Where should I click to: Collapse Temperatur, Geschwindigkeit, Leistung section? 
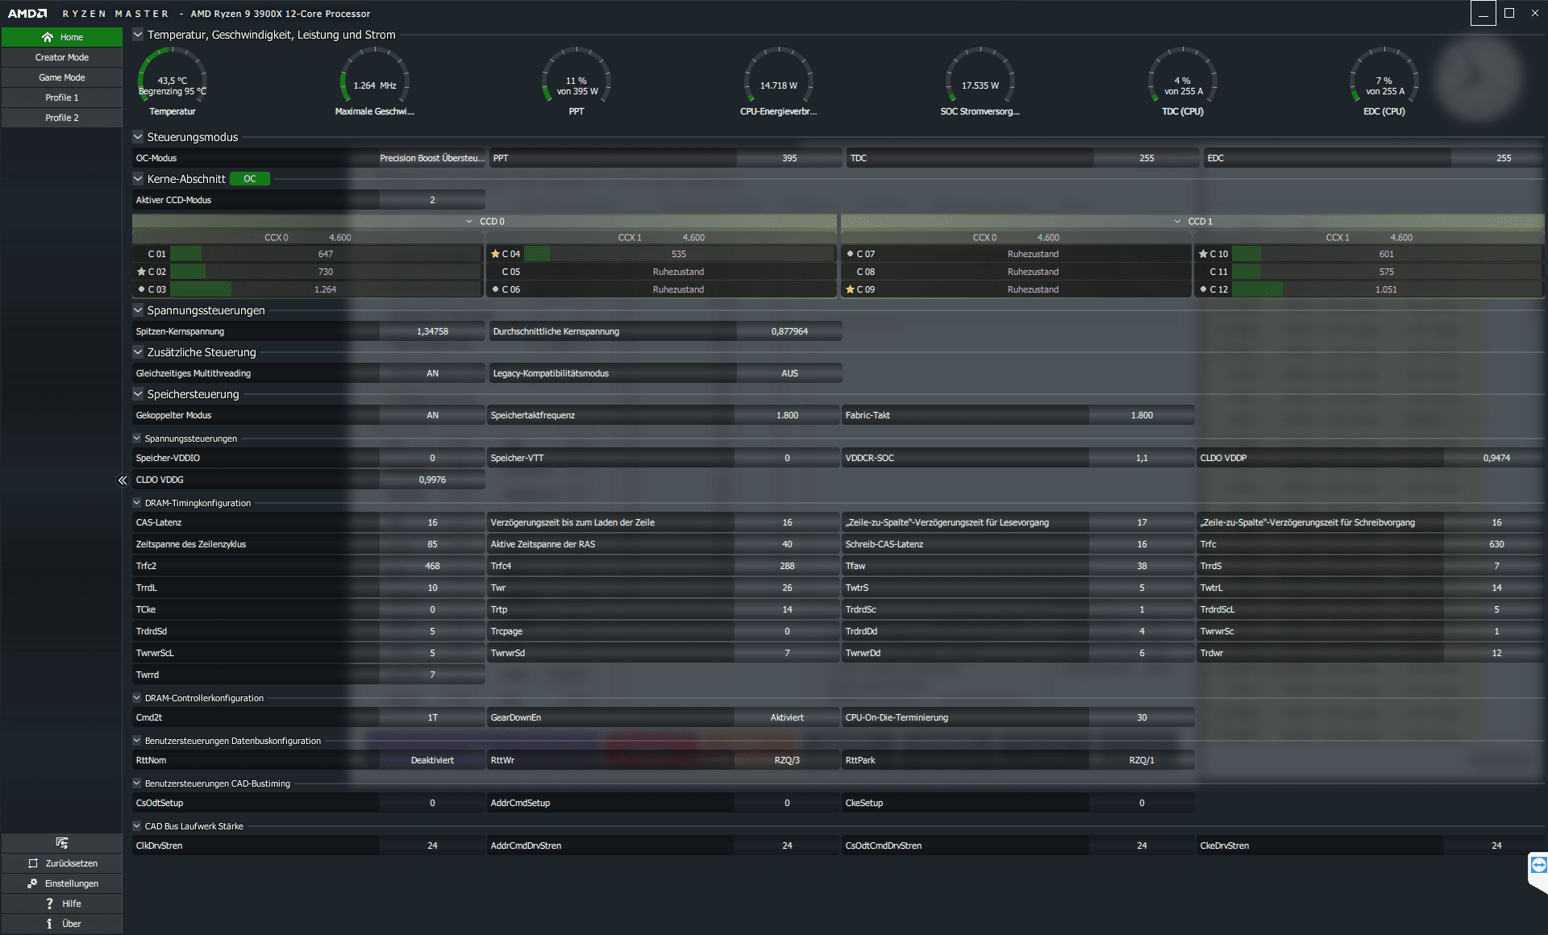tap(138, 35)
